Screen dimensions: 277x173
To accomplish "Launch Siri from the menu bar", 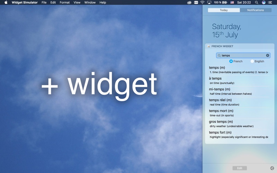I will (263, 2).
